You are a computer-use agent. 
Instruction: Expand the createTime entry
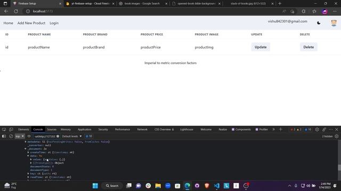[x=28, y=152]
